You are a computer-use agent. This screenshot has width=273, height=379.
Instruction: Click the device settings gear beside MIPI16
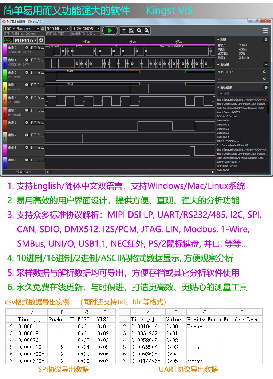point(41,40)
